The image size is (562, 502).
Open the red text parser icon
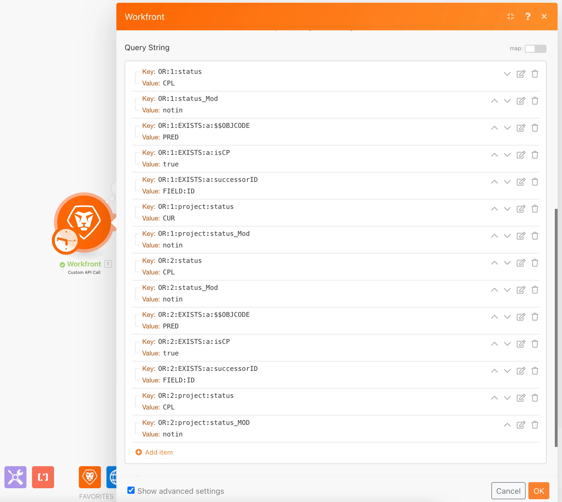pos(43,477)
